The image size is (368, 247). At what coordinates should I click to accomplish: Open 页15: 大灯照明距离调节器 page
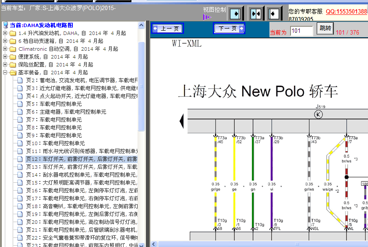(x=81, y=183)
